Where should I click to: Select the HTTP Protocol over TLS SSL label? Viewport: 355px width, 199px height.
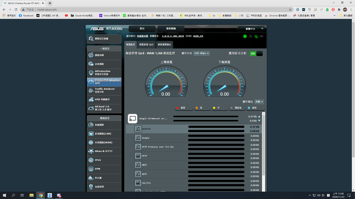pos(158,147)
